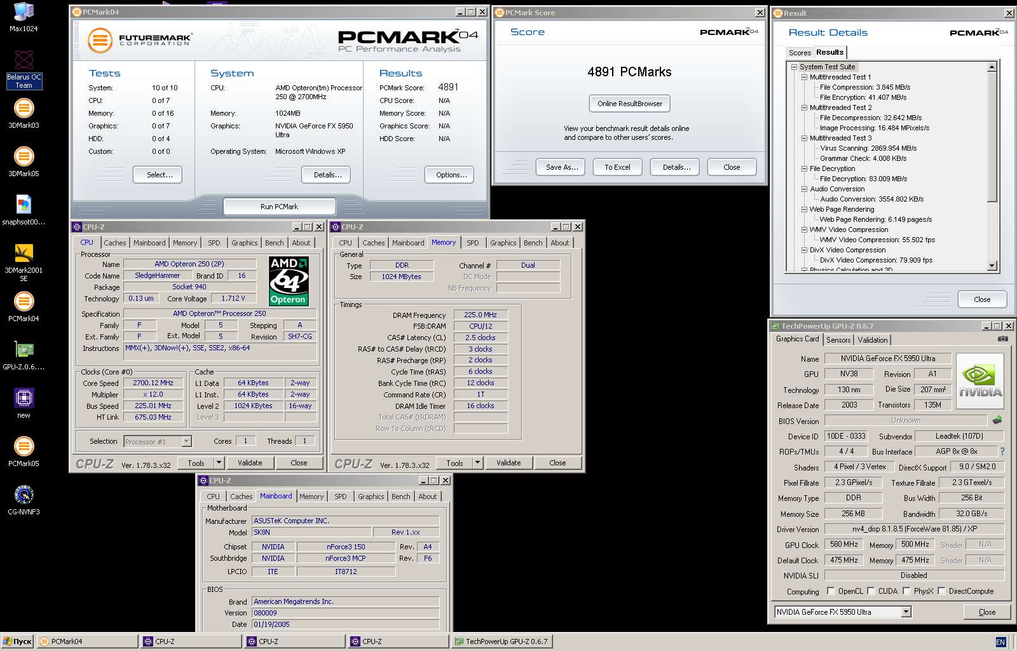Click the DRAM Frequency 225.0 MHz field
1017x651 pixels.
[x=481, y=315]
